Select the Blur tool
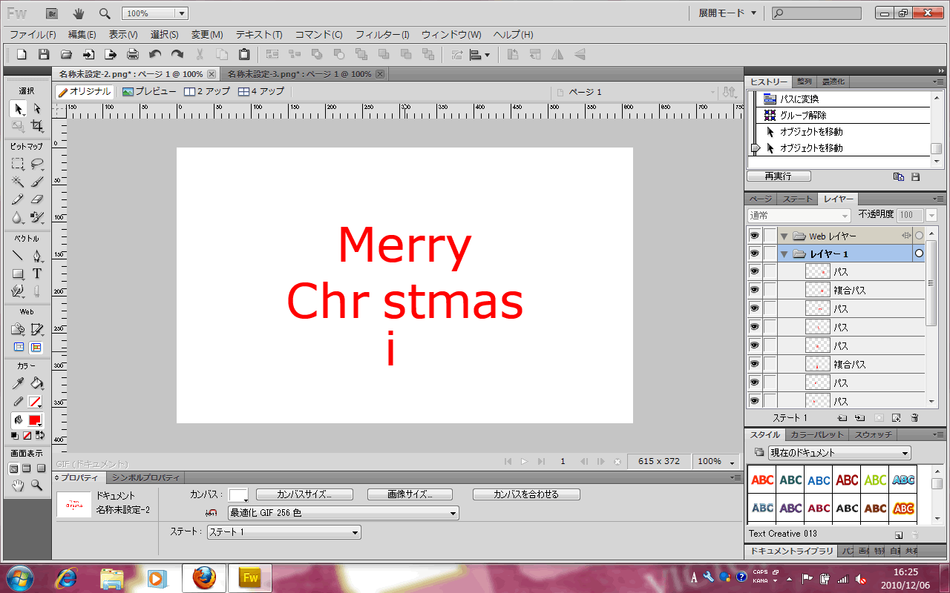Screen dimensions: 950x593 pyautogui.click(x=18, y=217)
